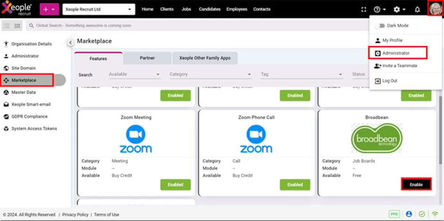
Task: Click the blue user icon in footer
Action: [x=409, y=214]
